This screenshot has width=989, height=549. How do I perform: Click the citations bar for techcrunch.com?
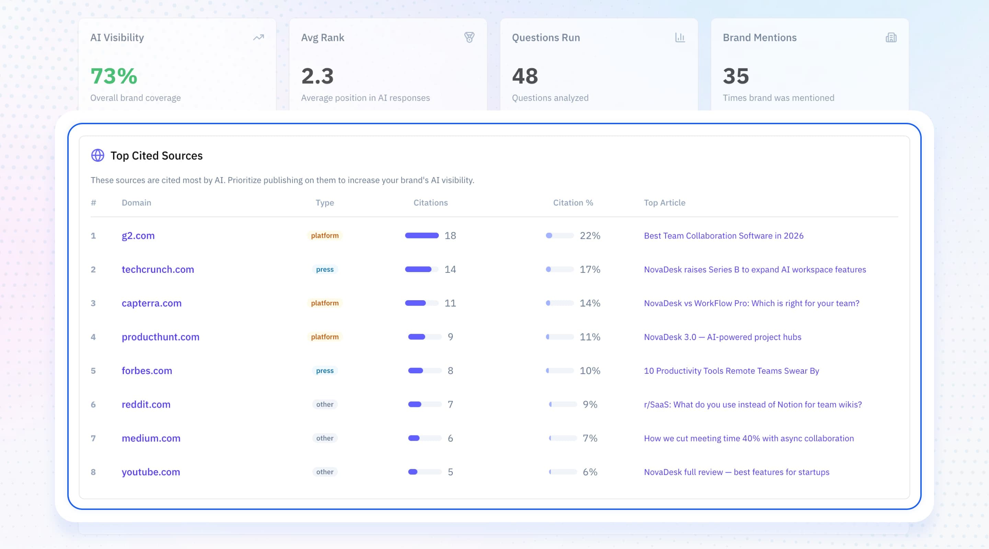[x=422, y=269]
